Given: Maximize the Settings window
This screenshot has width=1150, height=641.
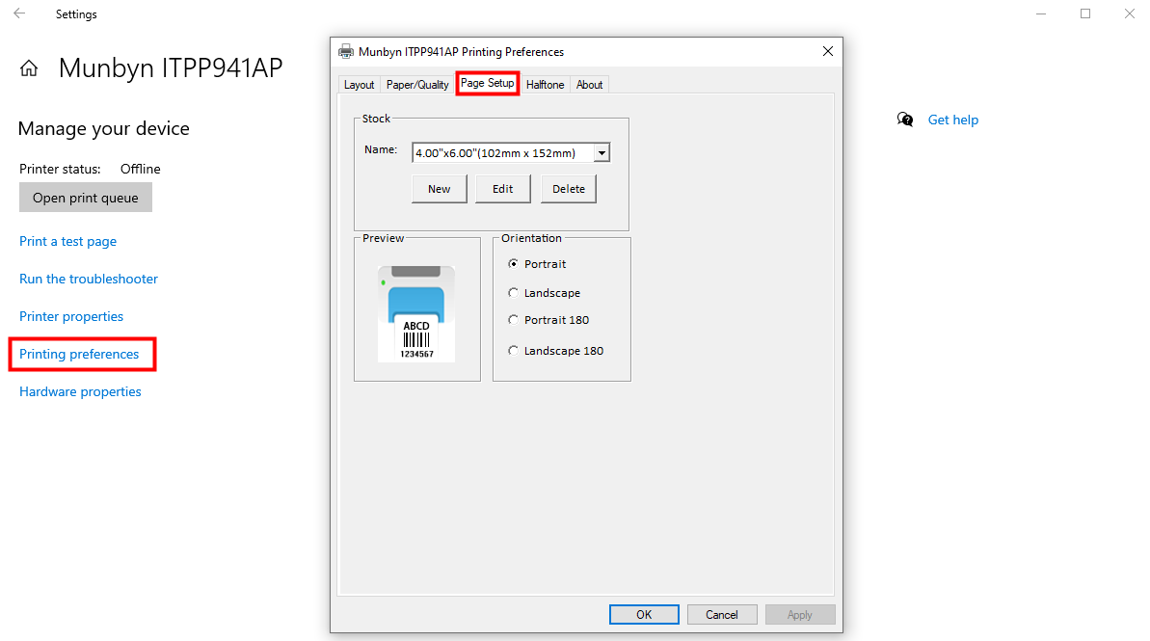Looking at the screenshot, I should tap(1085, 13).
